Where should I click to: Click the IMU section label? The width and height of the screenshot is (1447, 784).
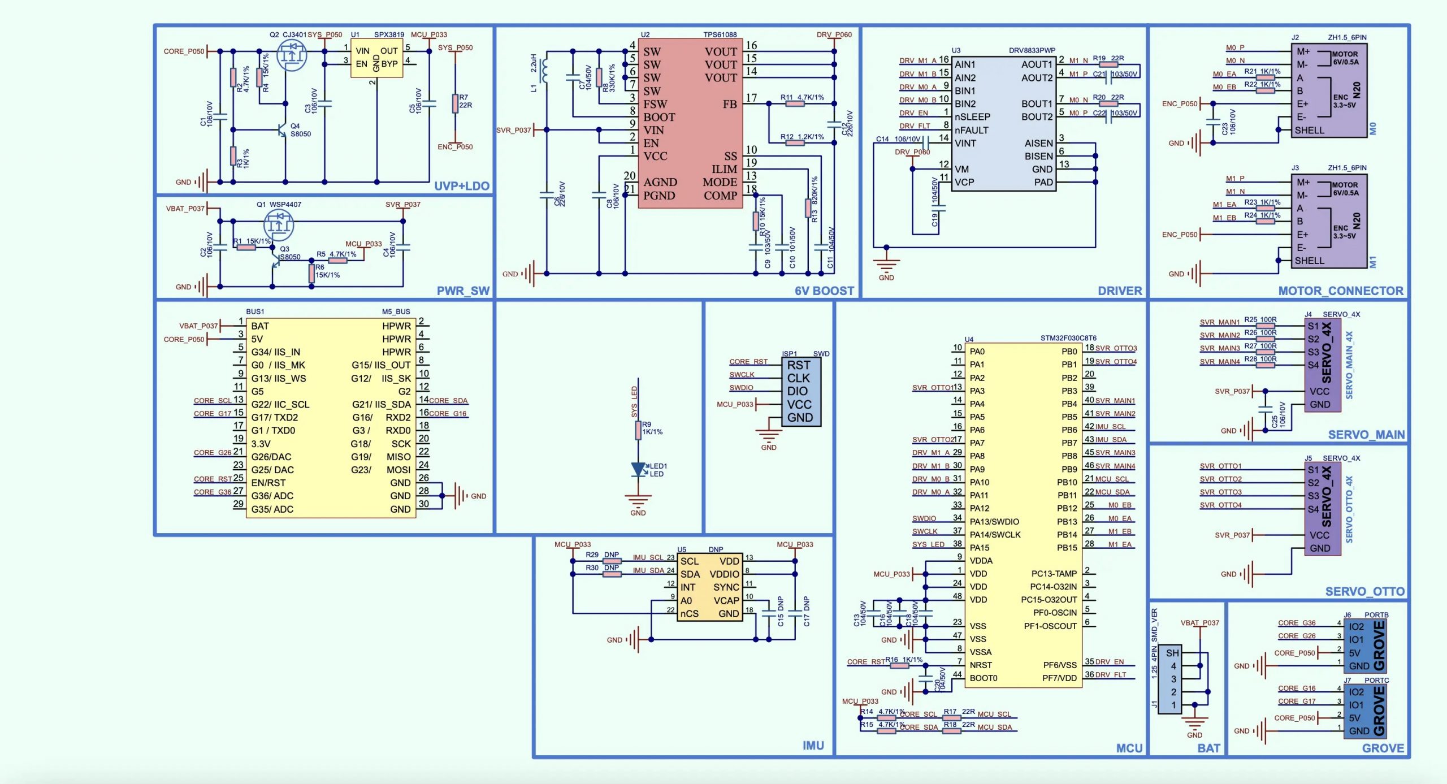pyautogui.click(x=813, y=746)
